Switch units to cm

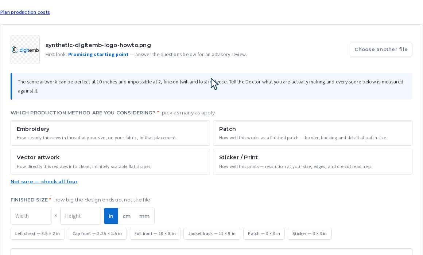click(127, 216)
